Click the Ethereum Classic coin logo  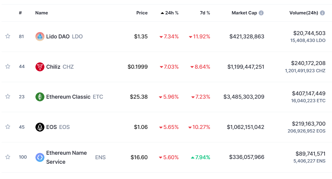(x=40, y=97)
